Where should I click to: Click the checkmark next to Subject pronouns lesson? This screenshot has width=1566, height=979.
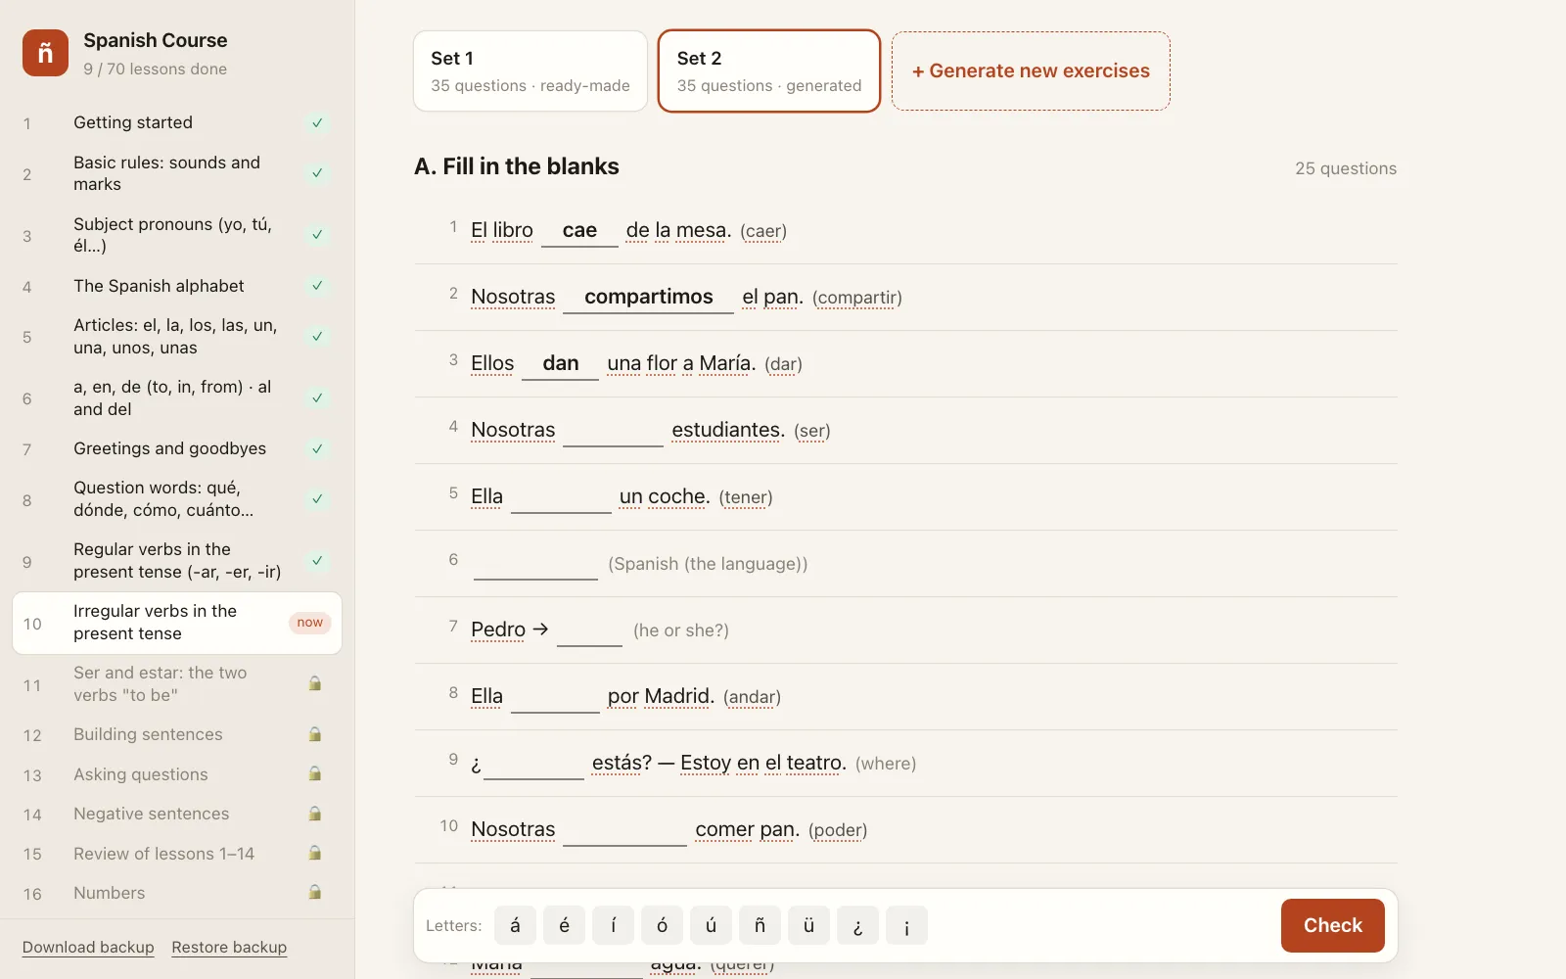pos(317,235)
